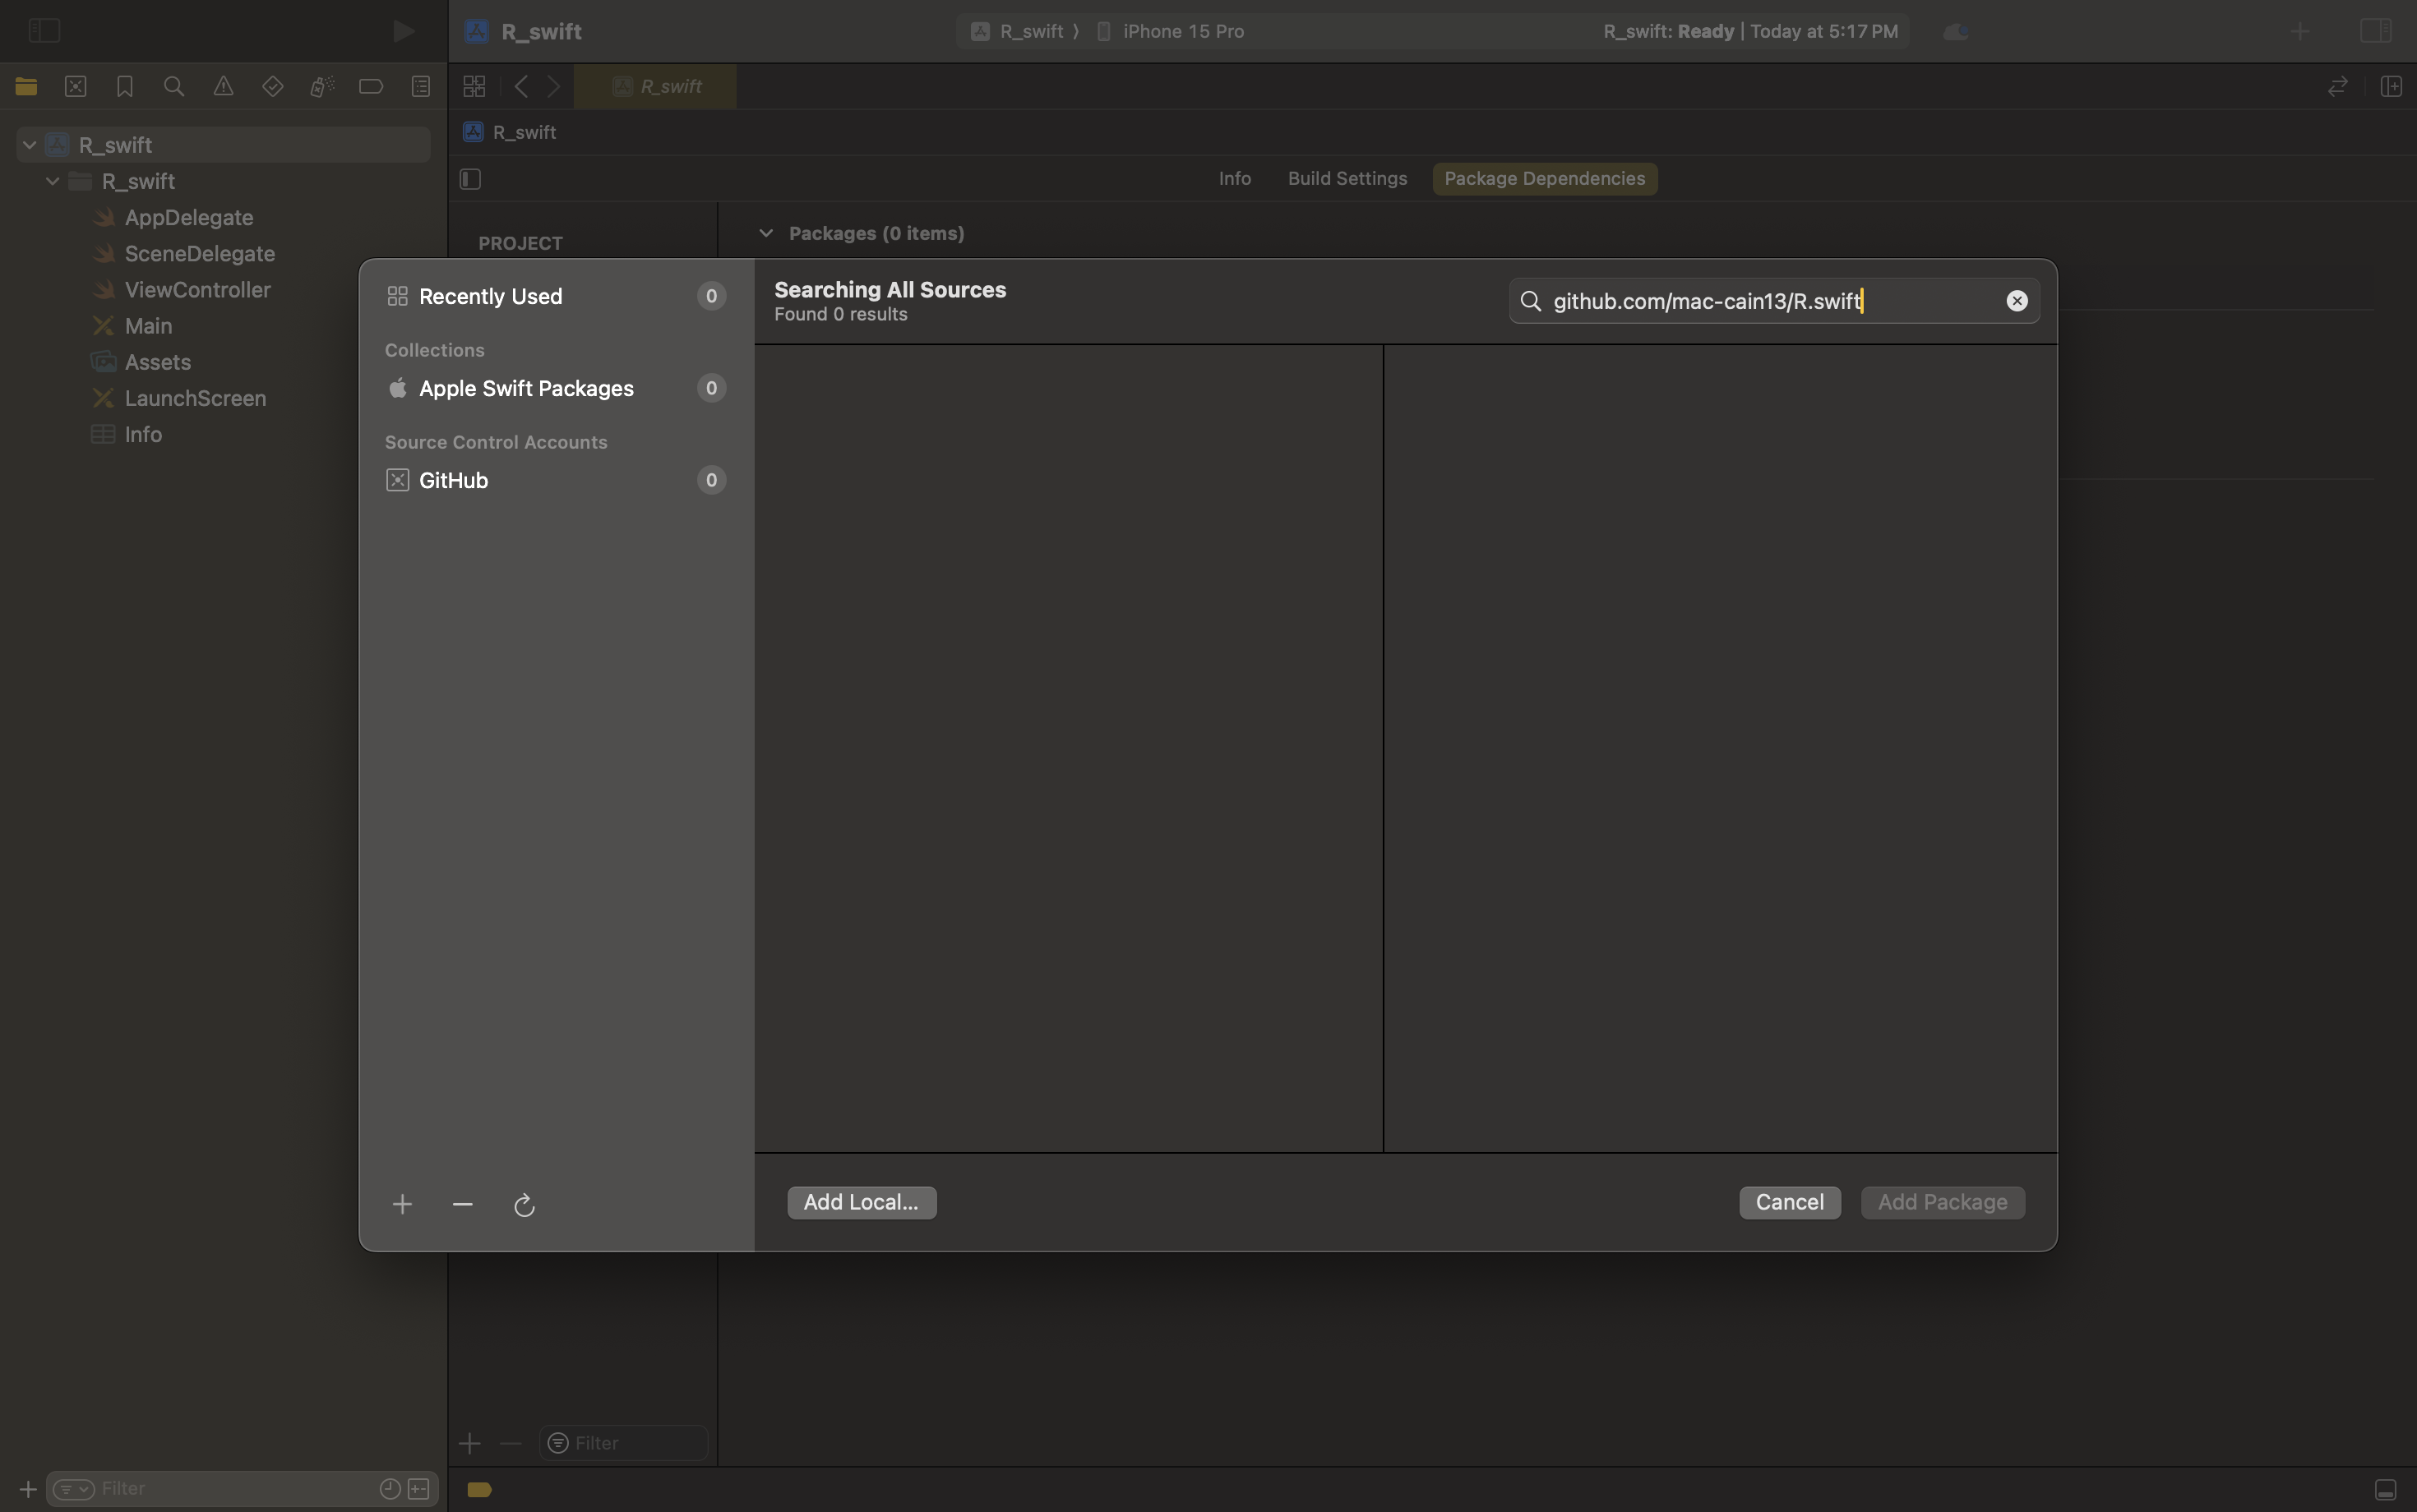This screenshot has width=2417, height=1512.
Task: Click in the package URL search field
Action: 1761,301
